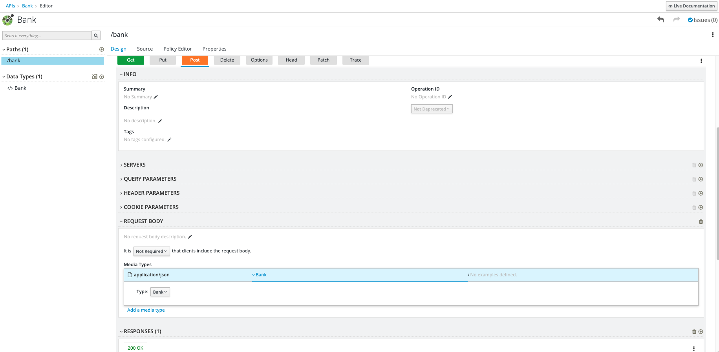Expand the HEADER PARAMETERS section

[x=121, y=193]
